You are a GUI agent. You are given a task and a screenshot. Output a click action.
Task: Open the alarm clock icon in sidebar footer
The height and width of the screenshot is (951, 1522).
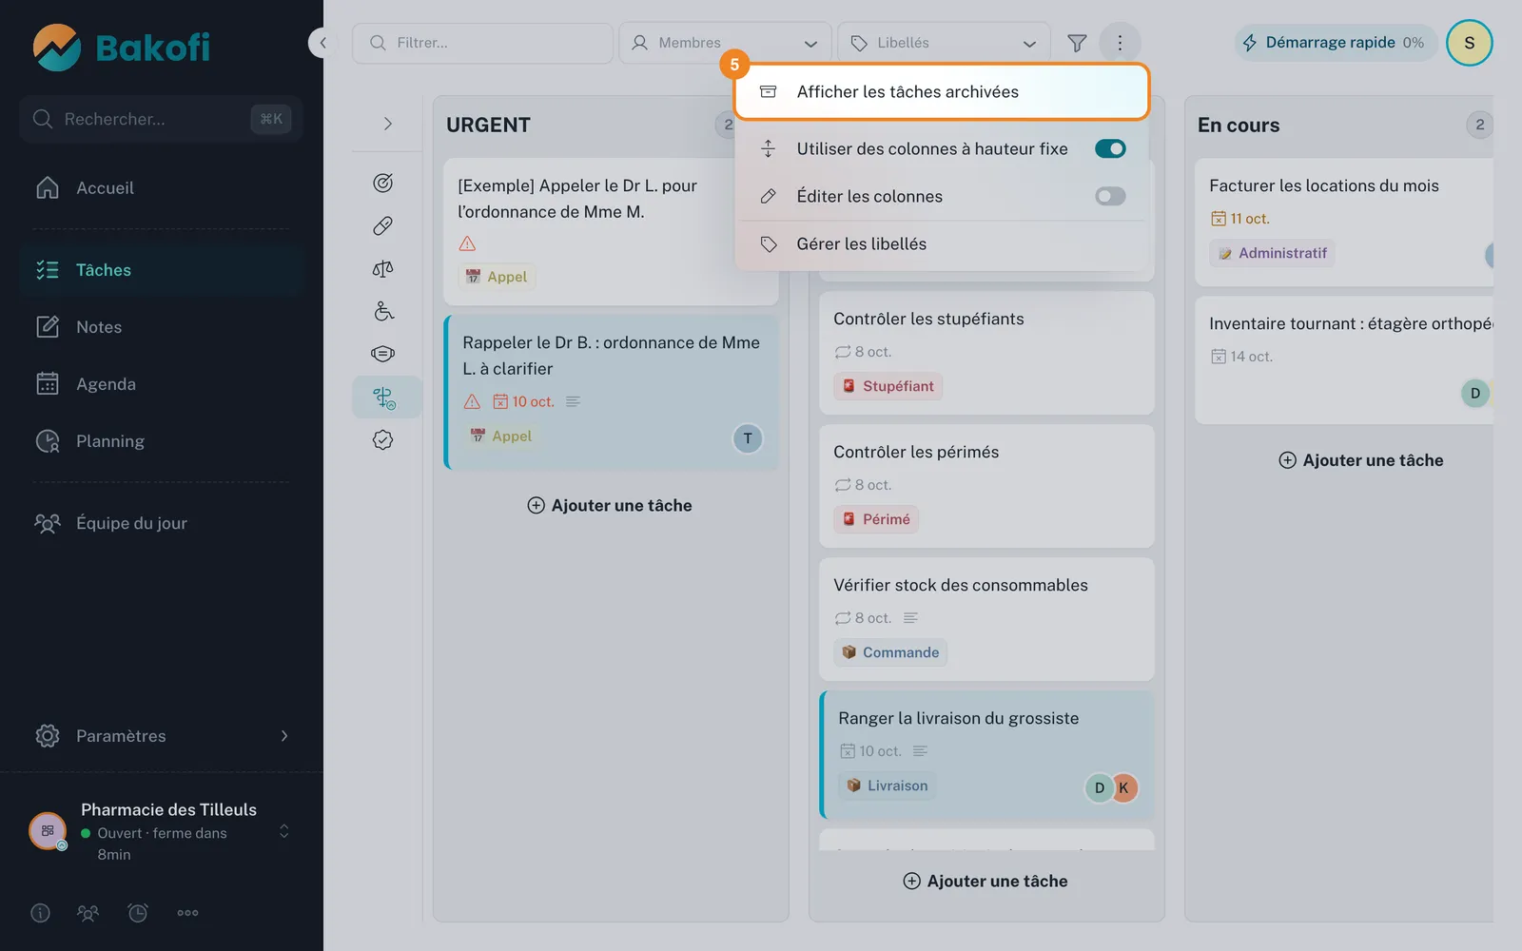click(138, 913)
